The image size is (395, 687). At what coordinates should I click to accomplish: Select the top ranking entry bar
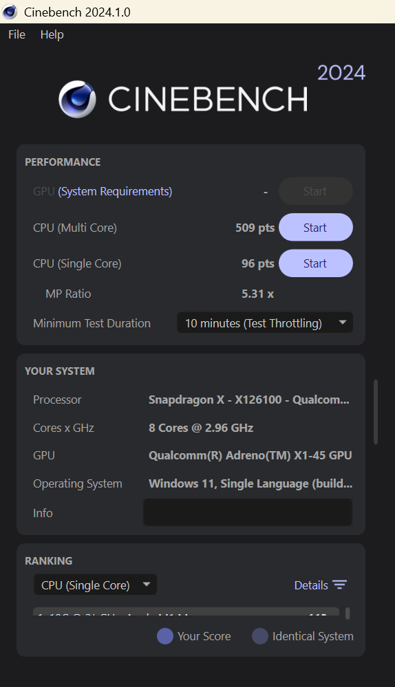click(x=186, y=611)
